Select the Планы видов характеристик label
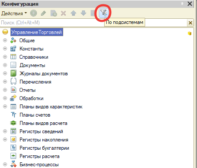Viewport: 197px width, 168px height. [x=51, y=107]
